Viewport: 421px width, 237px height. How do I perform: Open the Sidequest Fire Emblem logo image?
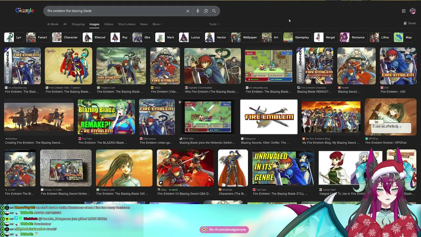click(x=269, y=117)
